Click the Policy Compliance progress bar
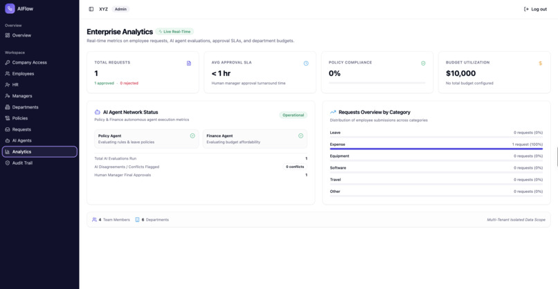This screenshot has width=558, height=289. 377,83
